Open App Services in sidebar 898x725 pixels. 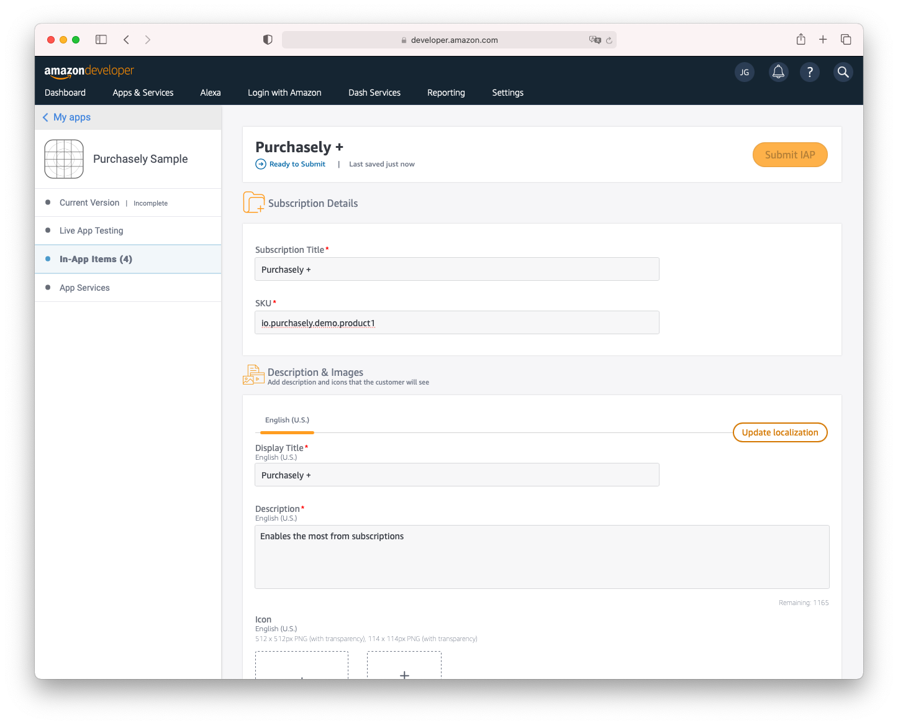pyautogui.click(x=128, y=288)
